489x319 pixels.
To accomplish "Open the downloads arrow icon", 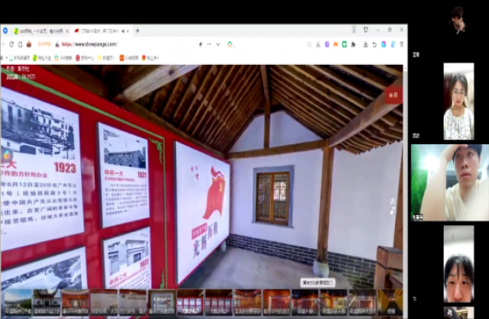I will (365, 44).
